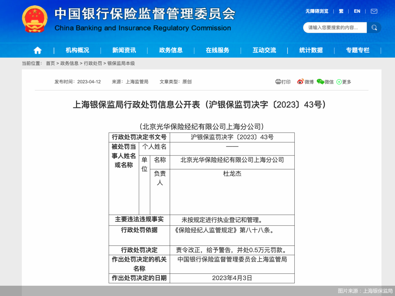Click the printer icon

coord(278,82)
